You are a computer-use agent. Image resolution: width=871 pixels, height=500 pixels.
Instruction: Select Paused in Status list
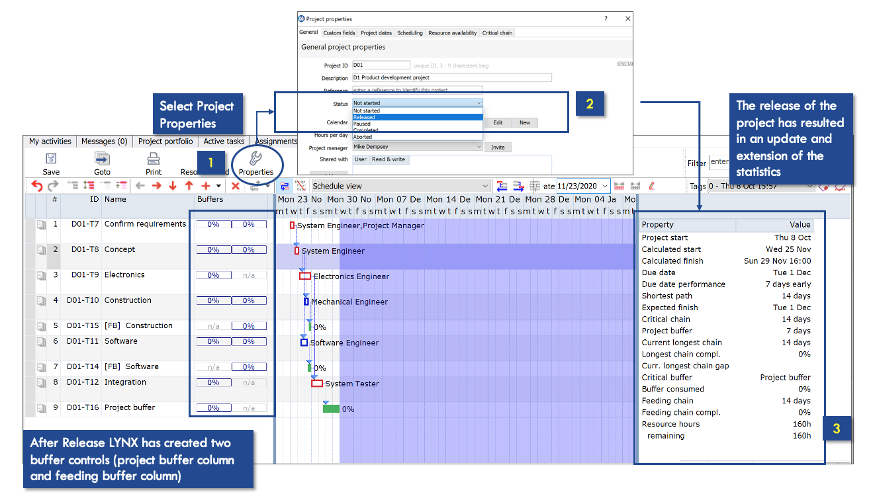tap(418, 124)
